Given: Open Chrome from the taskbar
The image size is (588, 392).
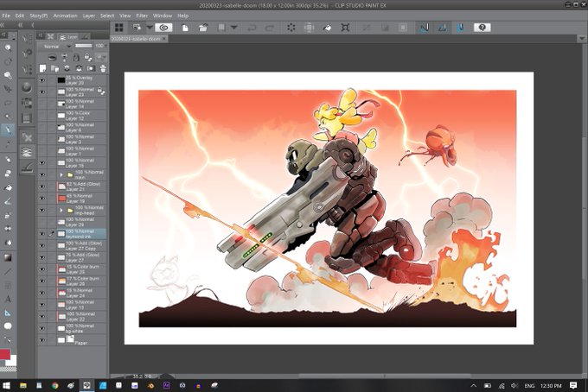Looking at the screenshot, I should coord(54,385).
